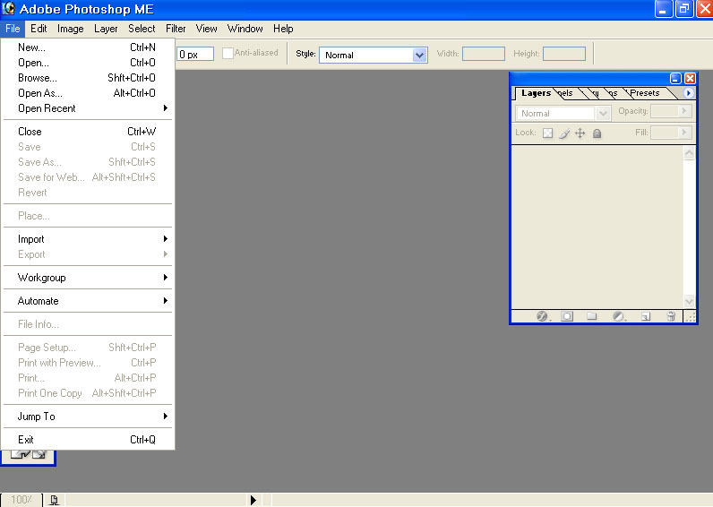Expand the Automate submenu
The width and height of the screenshot is (713, 507).
pos(87,301)
